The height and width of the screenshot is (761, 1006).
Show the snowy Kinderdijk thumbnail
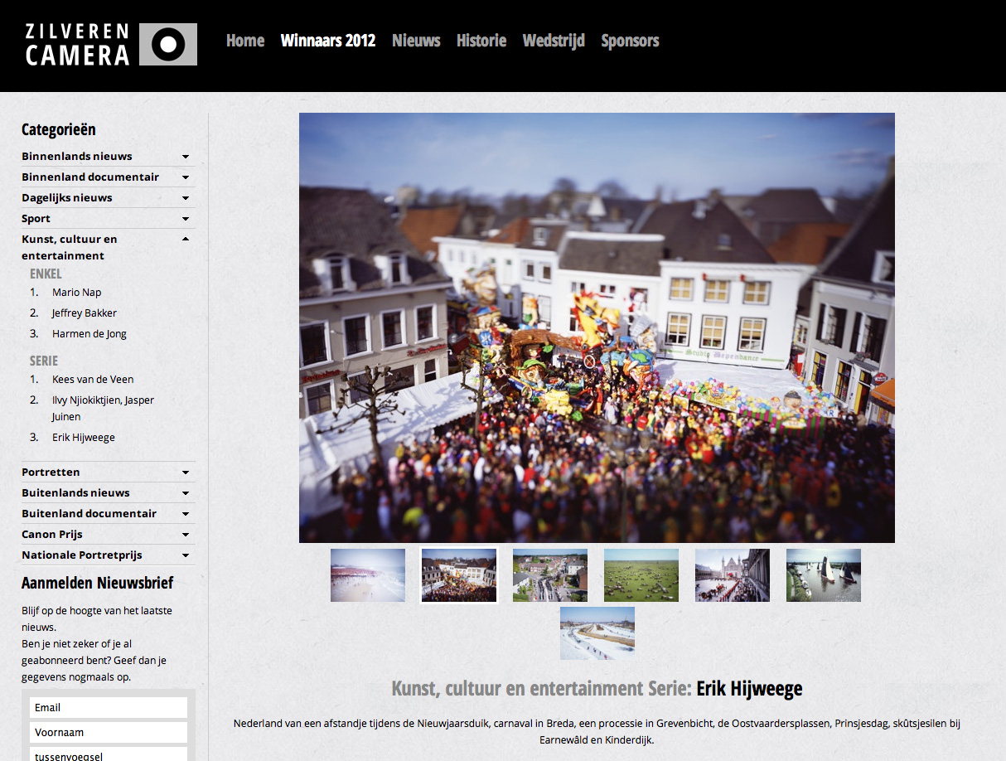(x=597, y=633)
